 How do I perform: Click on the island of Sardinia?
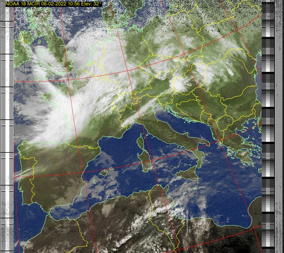(x=145, y=163)
